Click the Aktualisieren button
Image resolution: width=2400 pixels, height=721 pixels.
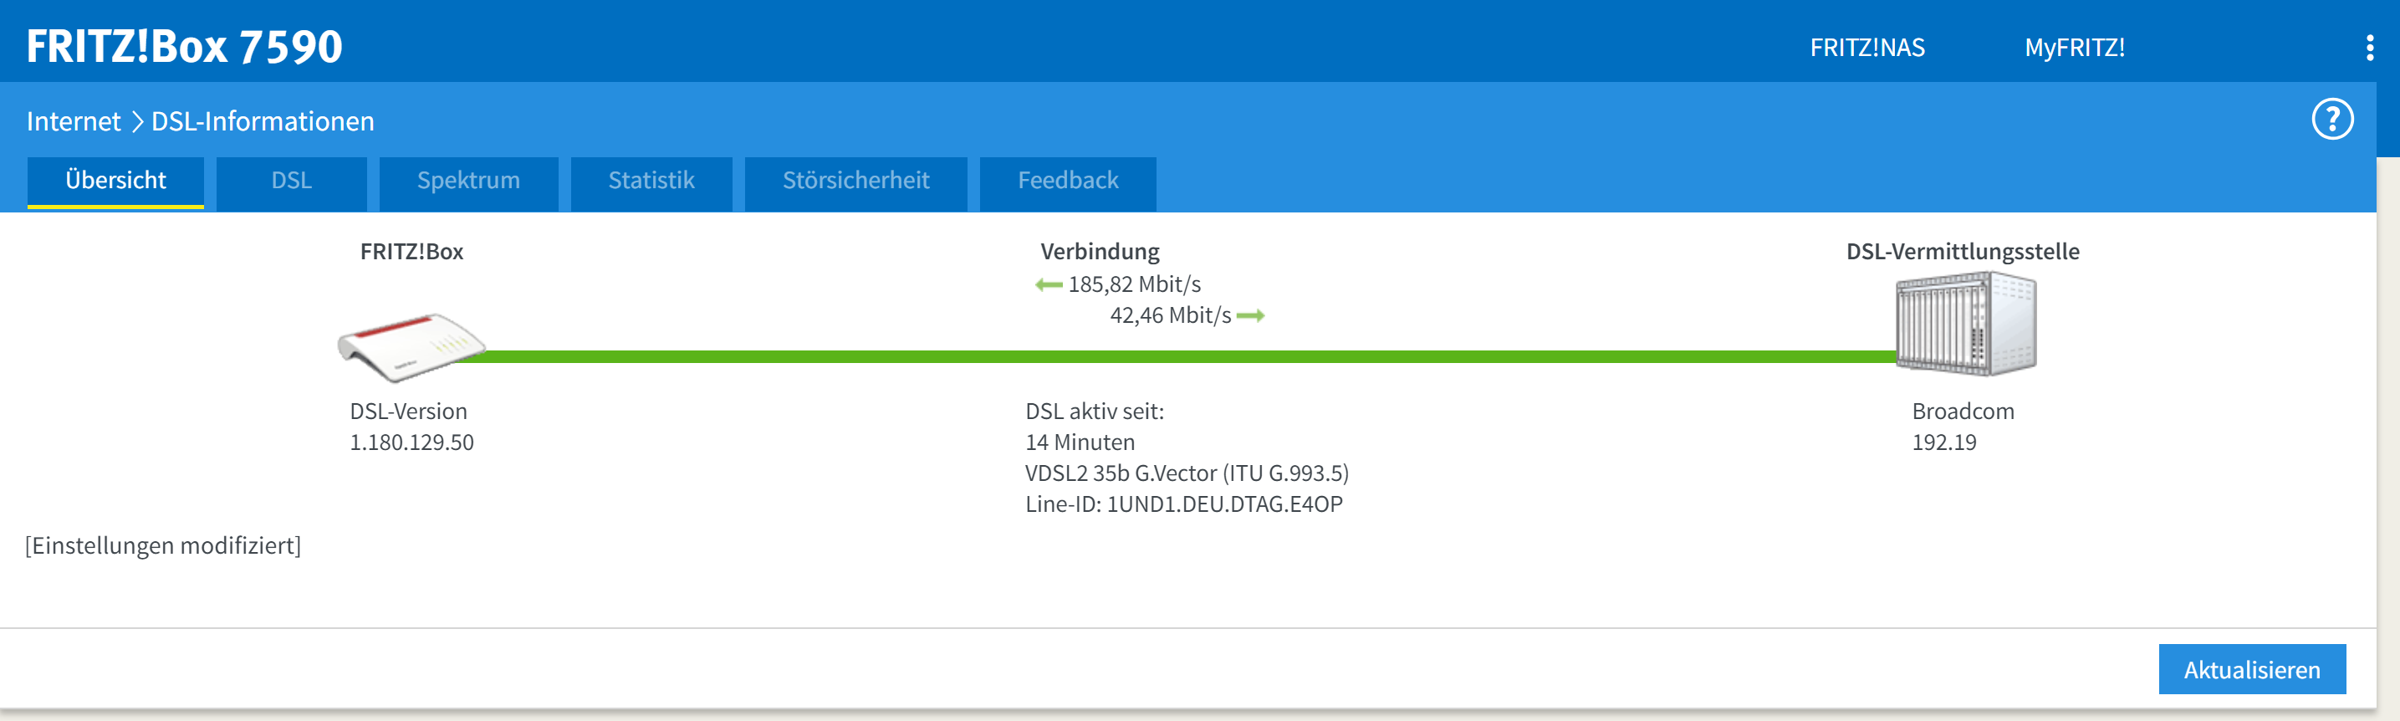(x=2252, y=669)
